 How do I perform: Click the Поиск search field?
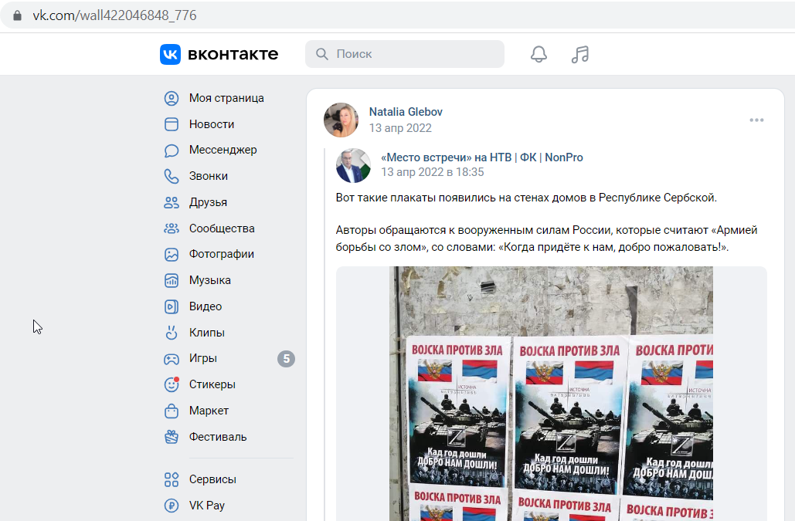coord(405,54)
